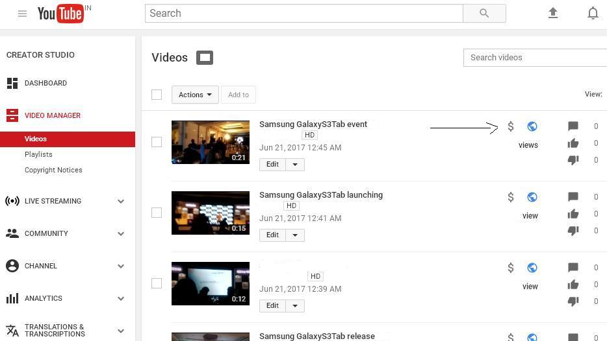Screen dimensions: 607x341
Task: Click the Add to button
Action: (239, 95)
